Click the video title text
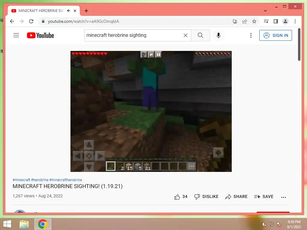 [x=67, y=186]
